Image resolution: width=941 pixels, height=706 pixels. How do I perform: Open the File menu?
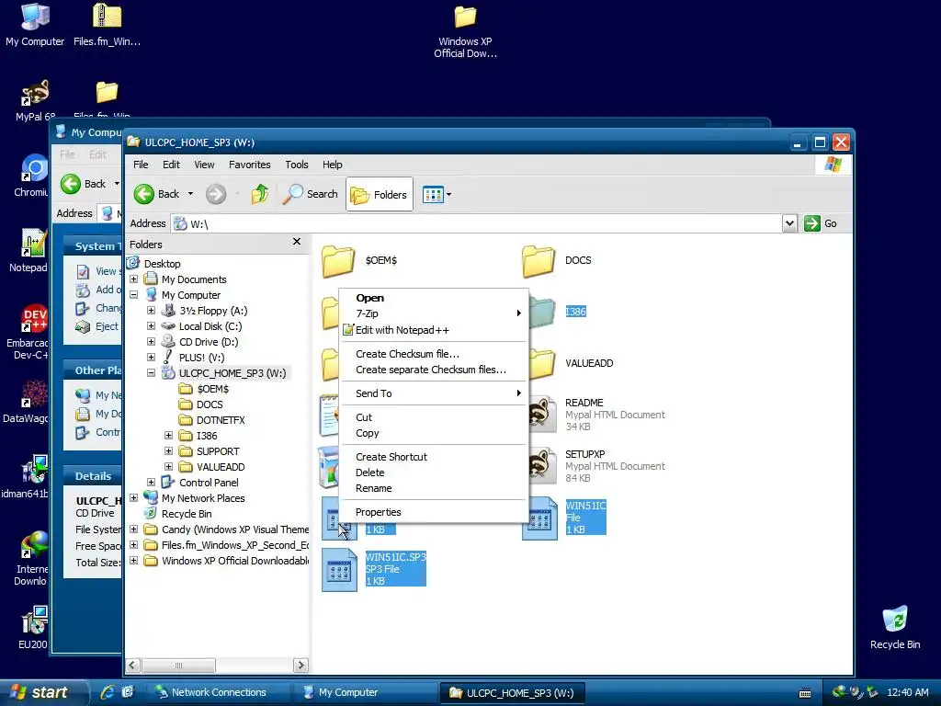[141, 165]
